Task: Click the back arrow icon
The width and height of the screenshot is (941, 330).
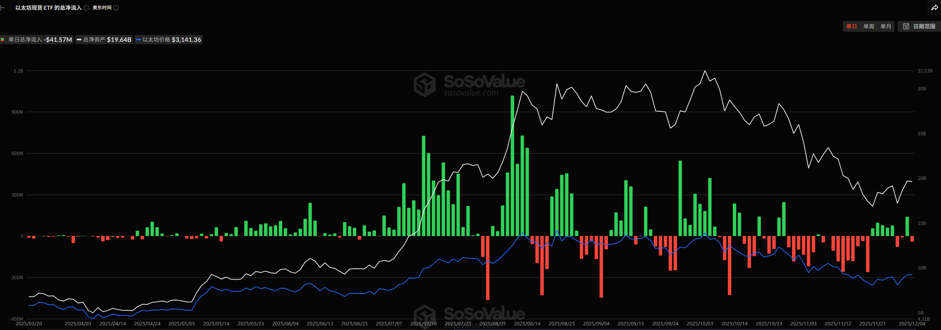Action: tap(2, 8)
